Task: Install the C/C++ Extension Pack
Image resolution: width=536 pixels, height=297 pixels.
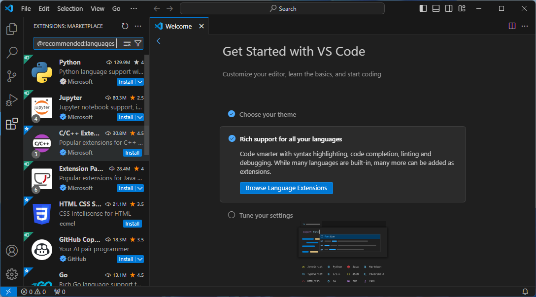Action: pos(133,153)
